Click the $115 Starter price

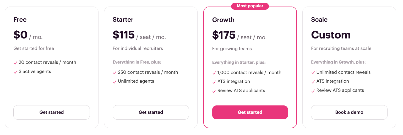point(124,35)
